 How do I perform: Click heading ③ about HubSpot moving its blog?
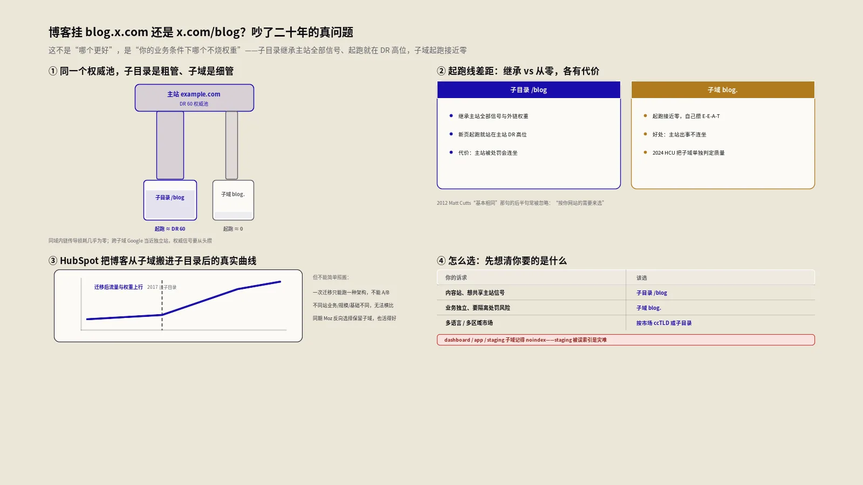click(152, 261)
